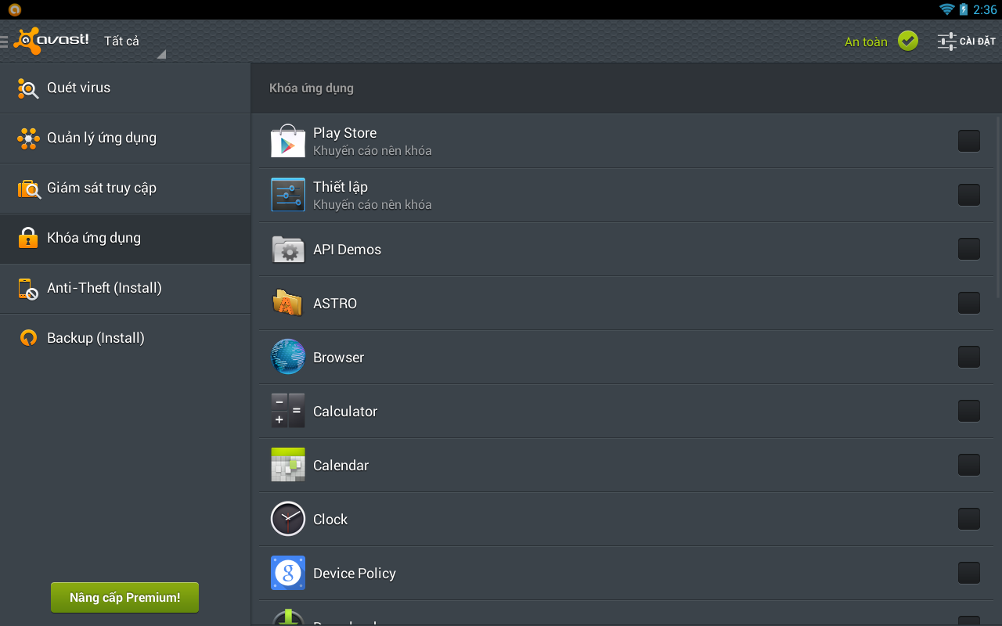Click the notification icon in status bar
The width and height of the screenshot is (1002, 626).
(14, 9)
